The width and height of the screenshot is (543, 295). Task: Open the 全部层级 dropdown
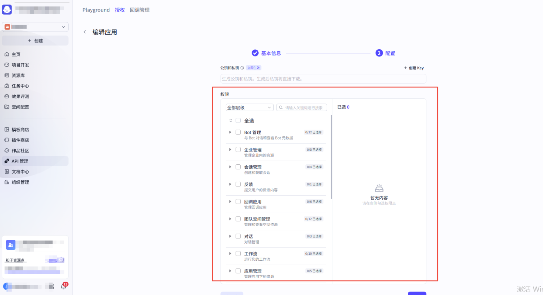click(250, 108)
